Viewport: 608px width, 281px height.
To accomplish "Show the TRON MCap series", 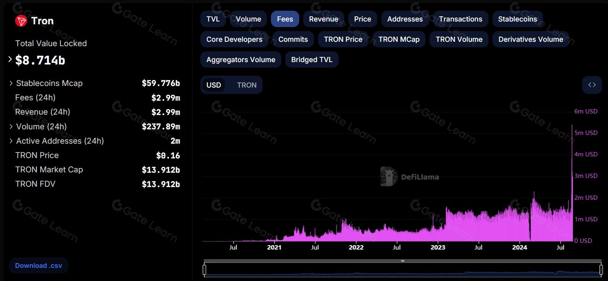I will 399,39.
